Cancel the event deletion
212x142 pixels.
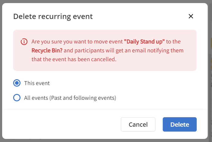pos(138,125)
